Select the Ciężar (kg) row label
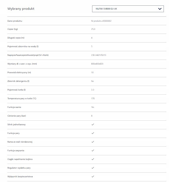This screenshot has width=169, height=187. pyautogui.click(x=13, y=29)
